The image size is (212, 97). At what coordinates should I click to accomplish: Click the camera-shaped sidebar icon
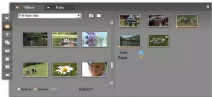7,51
